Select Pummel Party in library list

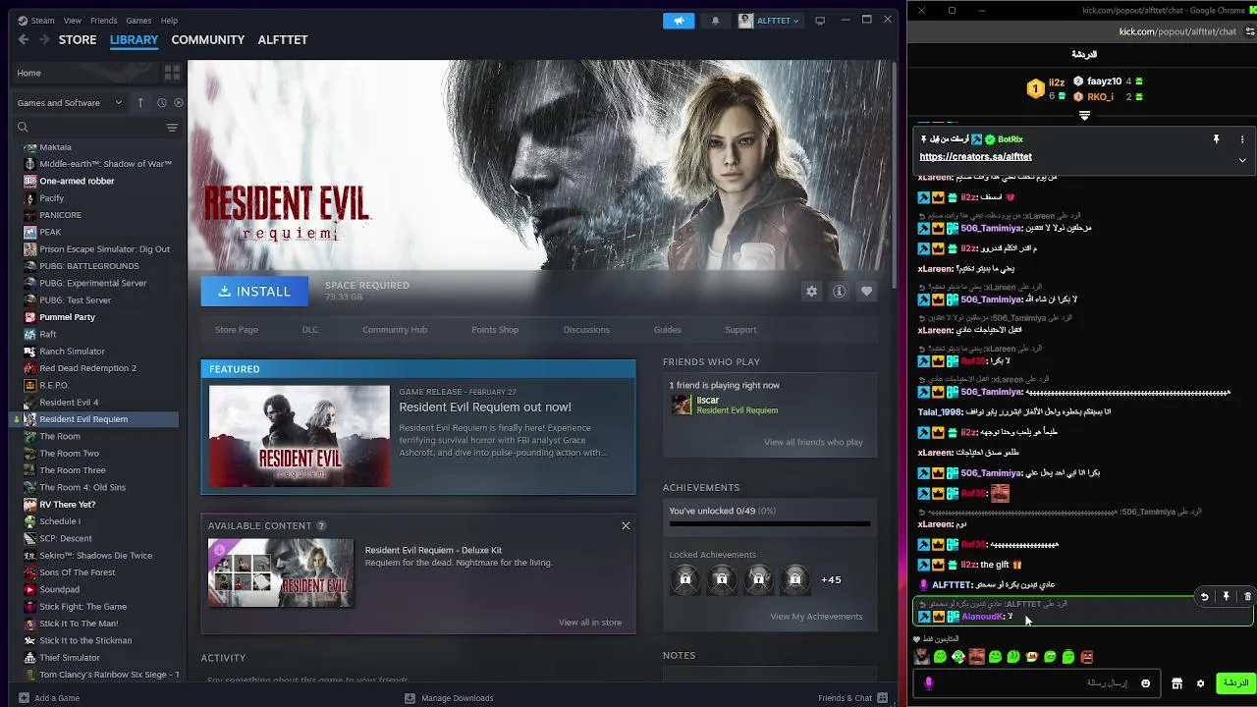point(67,317)
